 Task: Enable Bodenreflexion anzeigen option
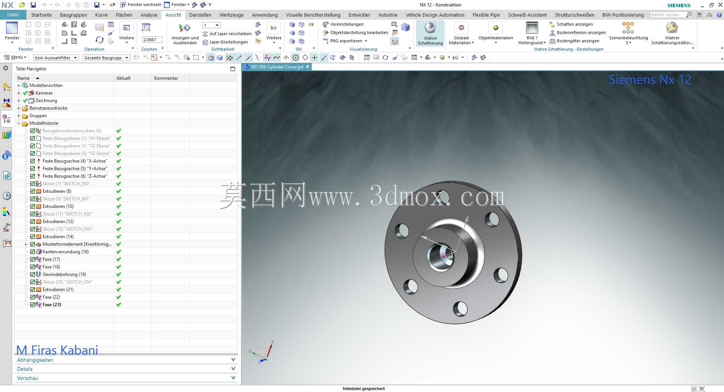[577, 33]
